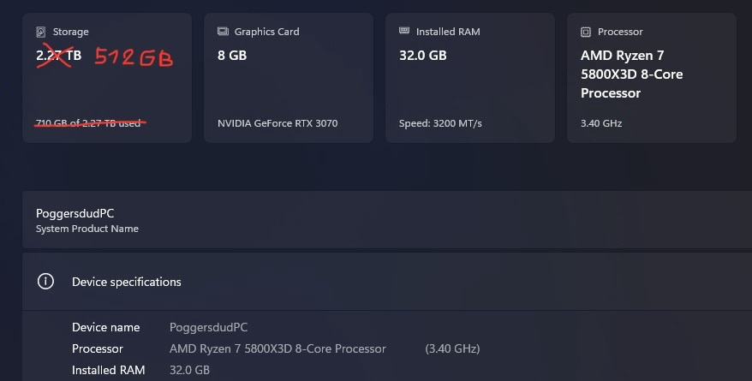
Task: Select the 32.0 GB value in specifications list
Action: (189, 370)
